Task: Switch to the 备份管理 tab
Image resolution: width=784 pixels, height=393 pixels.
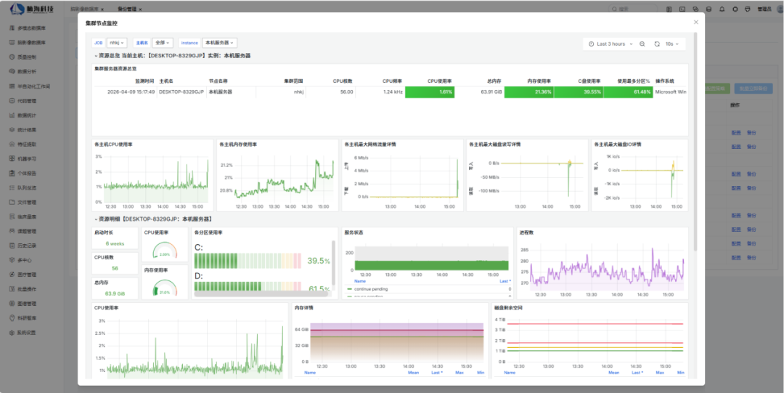Action: 126,9
